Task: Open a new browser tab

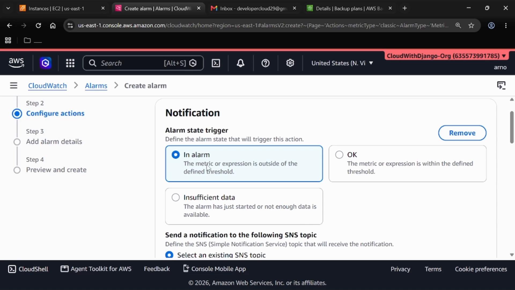Action: pyautogui.click(x=405, y=8)
